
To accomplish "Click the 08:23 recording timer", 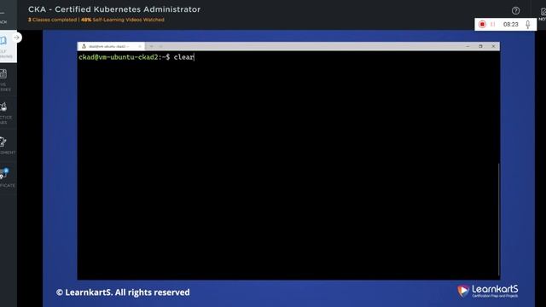I will (x=510, y=25).
